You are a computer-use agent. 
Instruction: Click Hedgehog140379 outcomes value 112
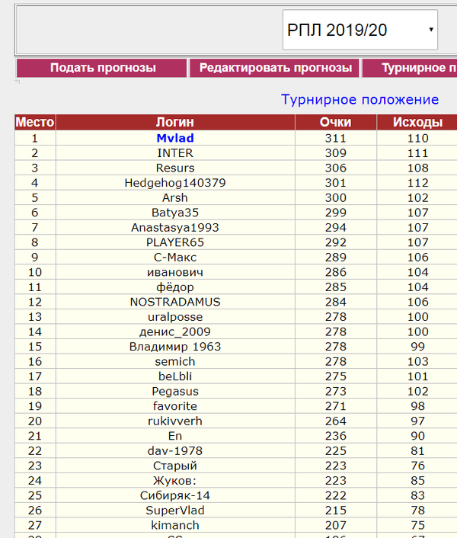click(418, 183)
